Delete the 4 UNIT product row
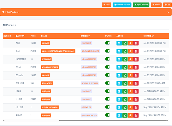The height and width of the screenshot is (126, 172). 136,115
